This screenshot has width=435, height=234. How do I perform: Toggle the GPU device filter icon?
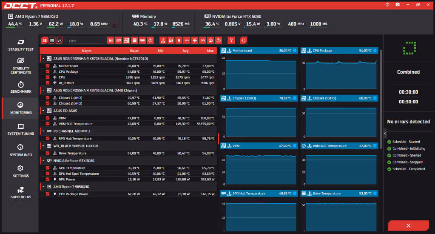[119, 40]
